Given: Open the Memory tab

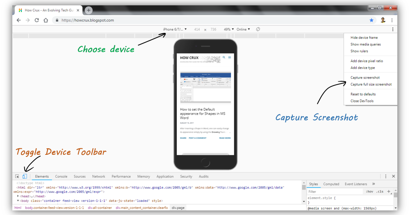Looking at the screenshot, I should pos(143,177).
